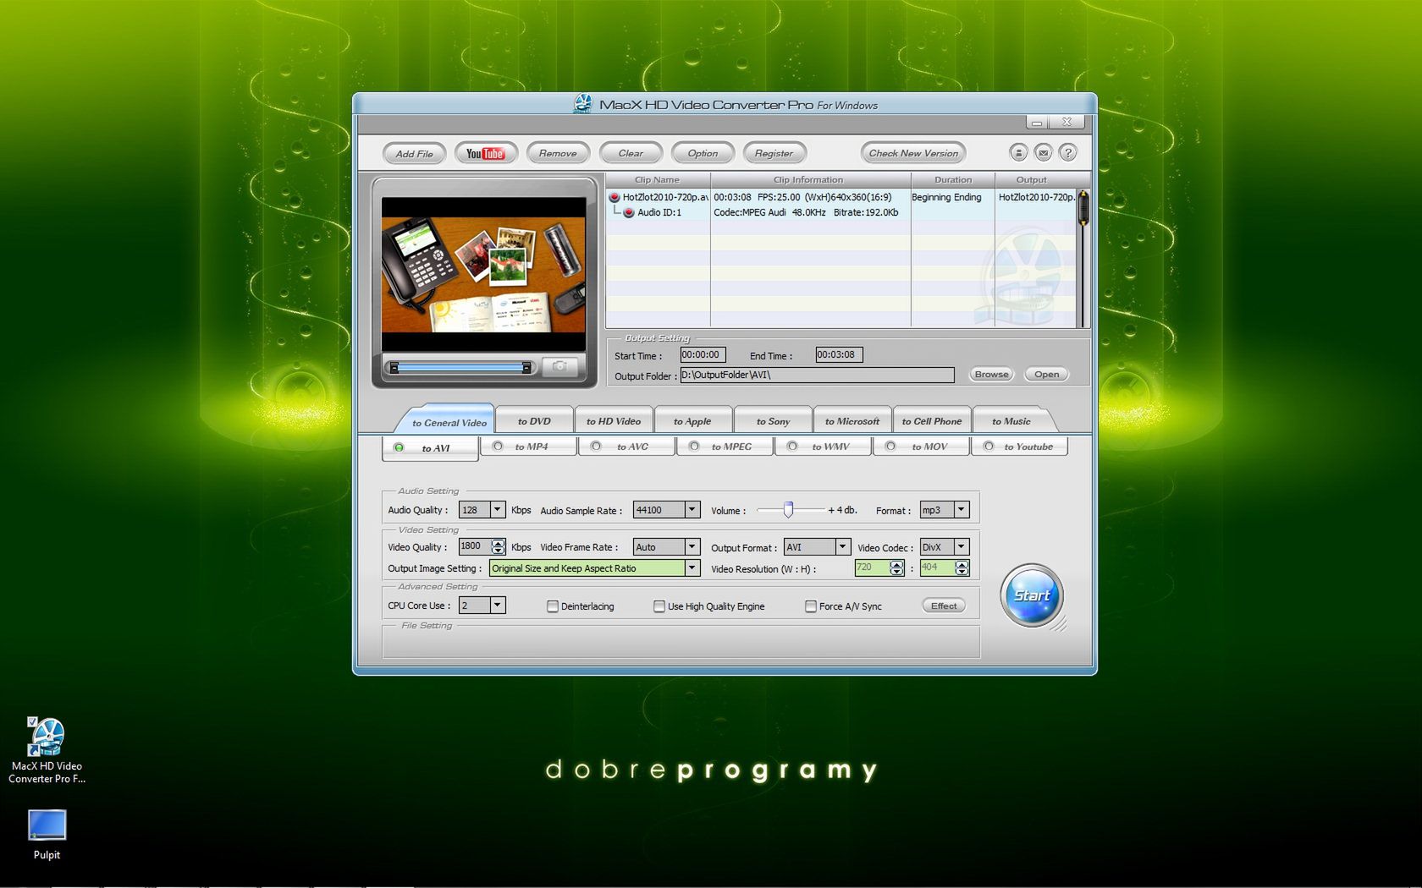Switch to the to Sony tab
This screenshot has height=888, width=1422.
(x=773, y=421)
